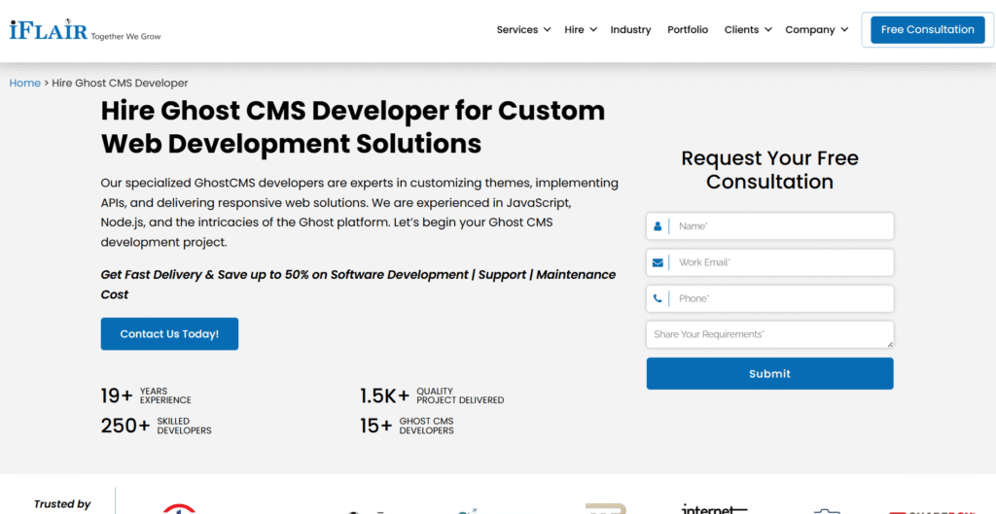Viewport: 996px width, 514px height.
Task: Submit the consultation form
Action: [770, 374]
